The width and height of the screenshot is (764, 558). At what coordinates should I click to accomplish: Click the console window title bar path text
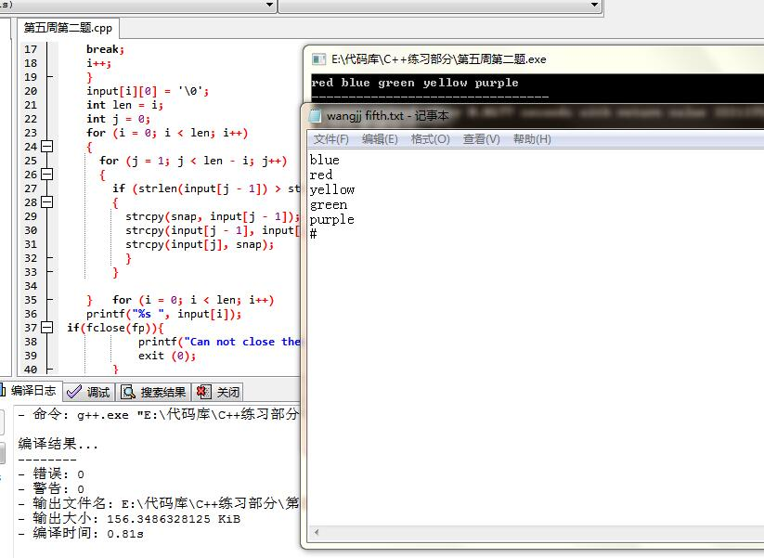tap(438, 59)
